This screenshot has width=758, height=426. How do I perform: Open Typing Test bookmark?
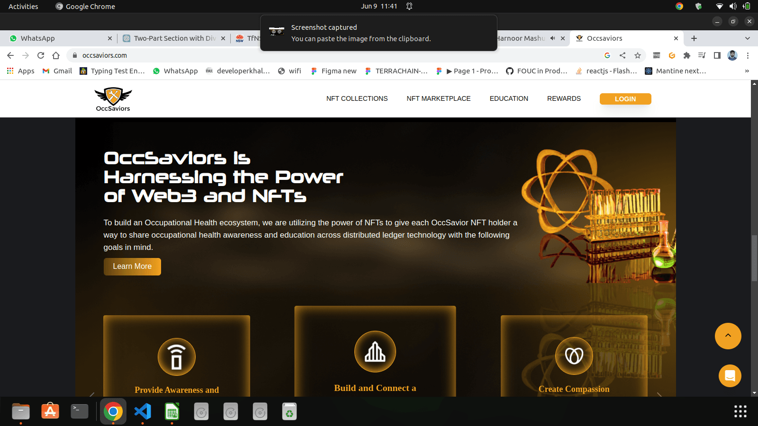[x=112, y=71]
